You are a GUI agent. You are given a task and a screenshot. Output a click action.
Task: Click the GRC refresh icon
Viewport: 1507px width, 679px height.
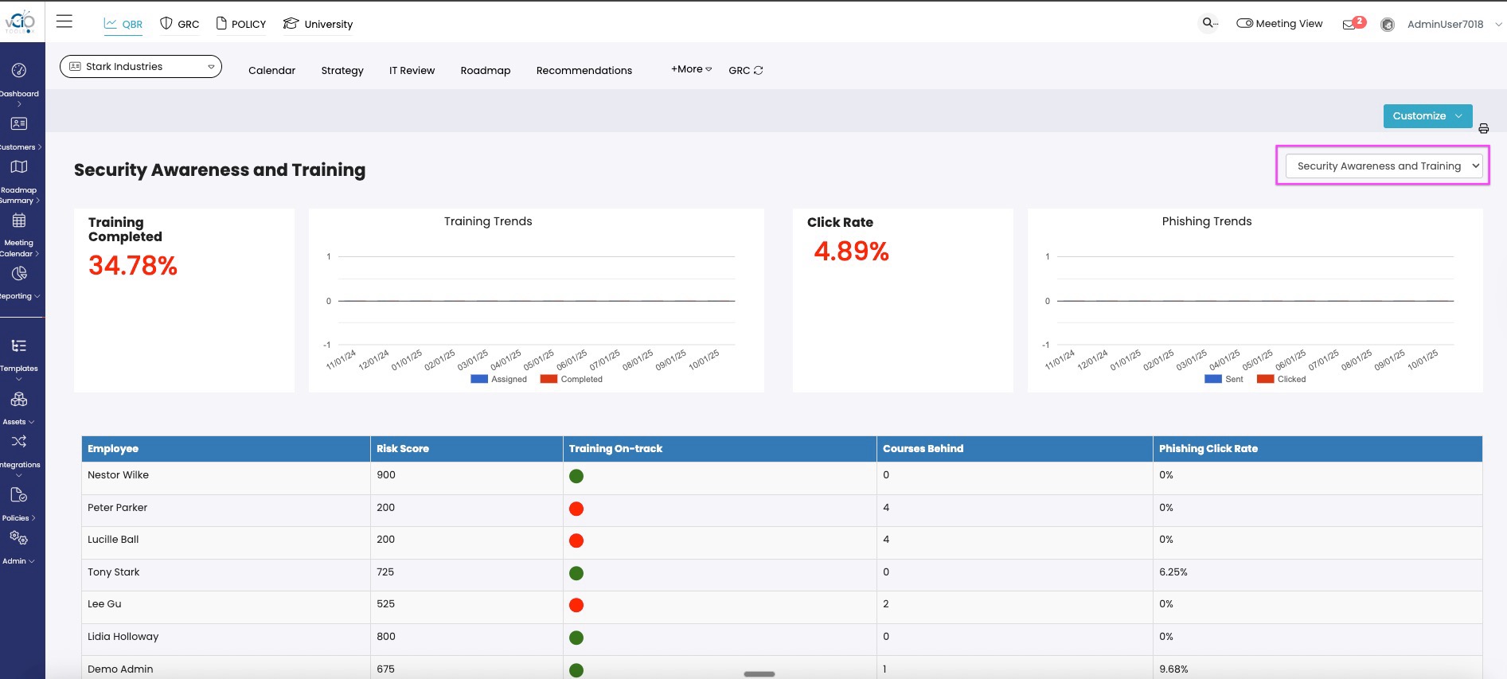(758, 71)
